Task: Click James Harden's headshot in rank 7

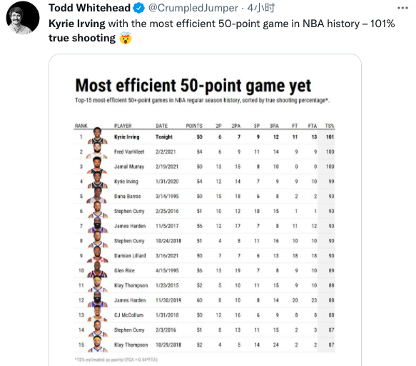Action: 97,225
